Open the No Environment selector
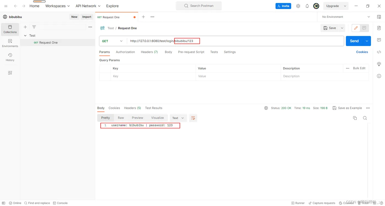The height and width of the screenshot is (206, 385). point(346,17)
